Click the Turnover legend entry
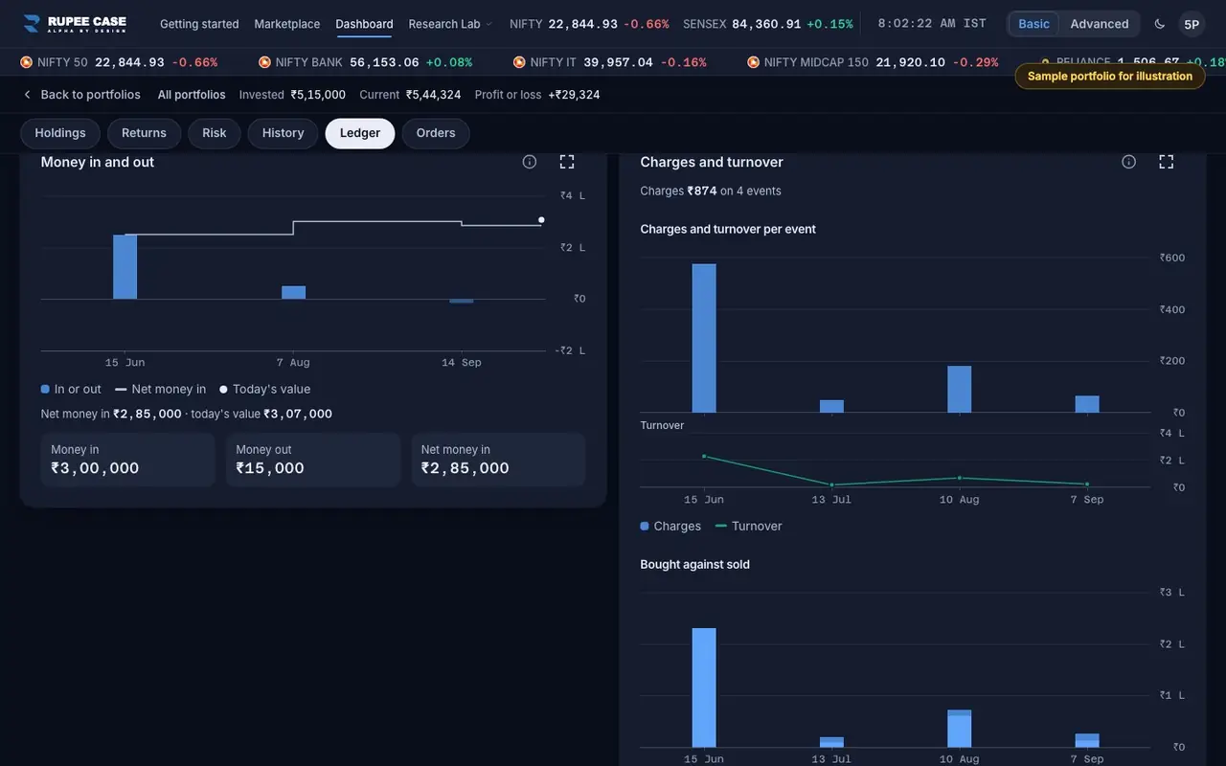1226x766 pixels. click(748, 527)
